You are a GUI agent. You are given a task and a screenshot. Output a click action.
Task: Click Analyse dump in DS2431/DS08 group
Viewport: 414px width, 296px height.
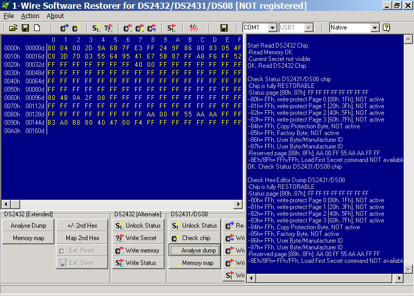click(x=195, y=250)
